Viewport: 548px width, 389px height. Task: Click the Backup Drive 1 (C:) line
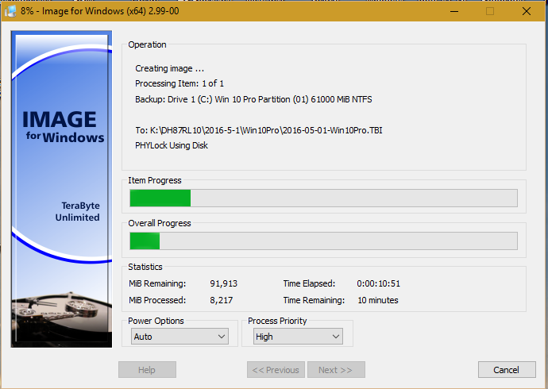(253, 99)
